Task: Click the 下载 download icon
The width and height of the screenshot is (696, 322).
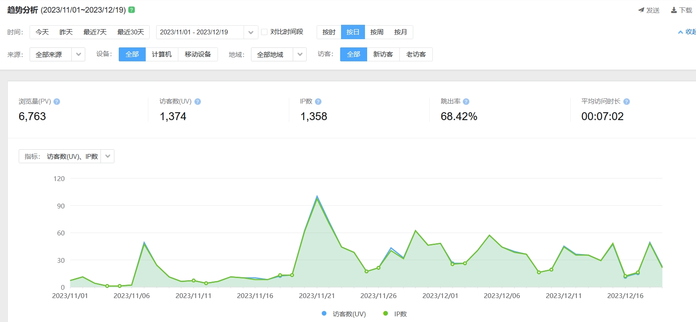Action: (x=674, y=10)
